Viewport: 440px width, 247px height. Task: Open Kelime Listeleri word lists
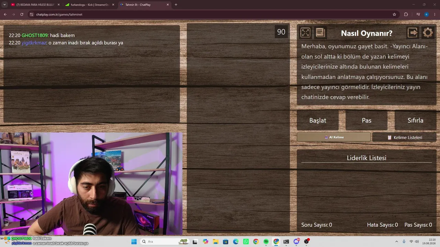tap(404, 137)
